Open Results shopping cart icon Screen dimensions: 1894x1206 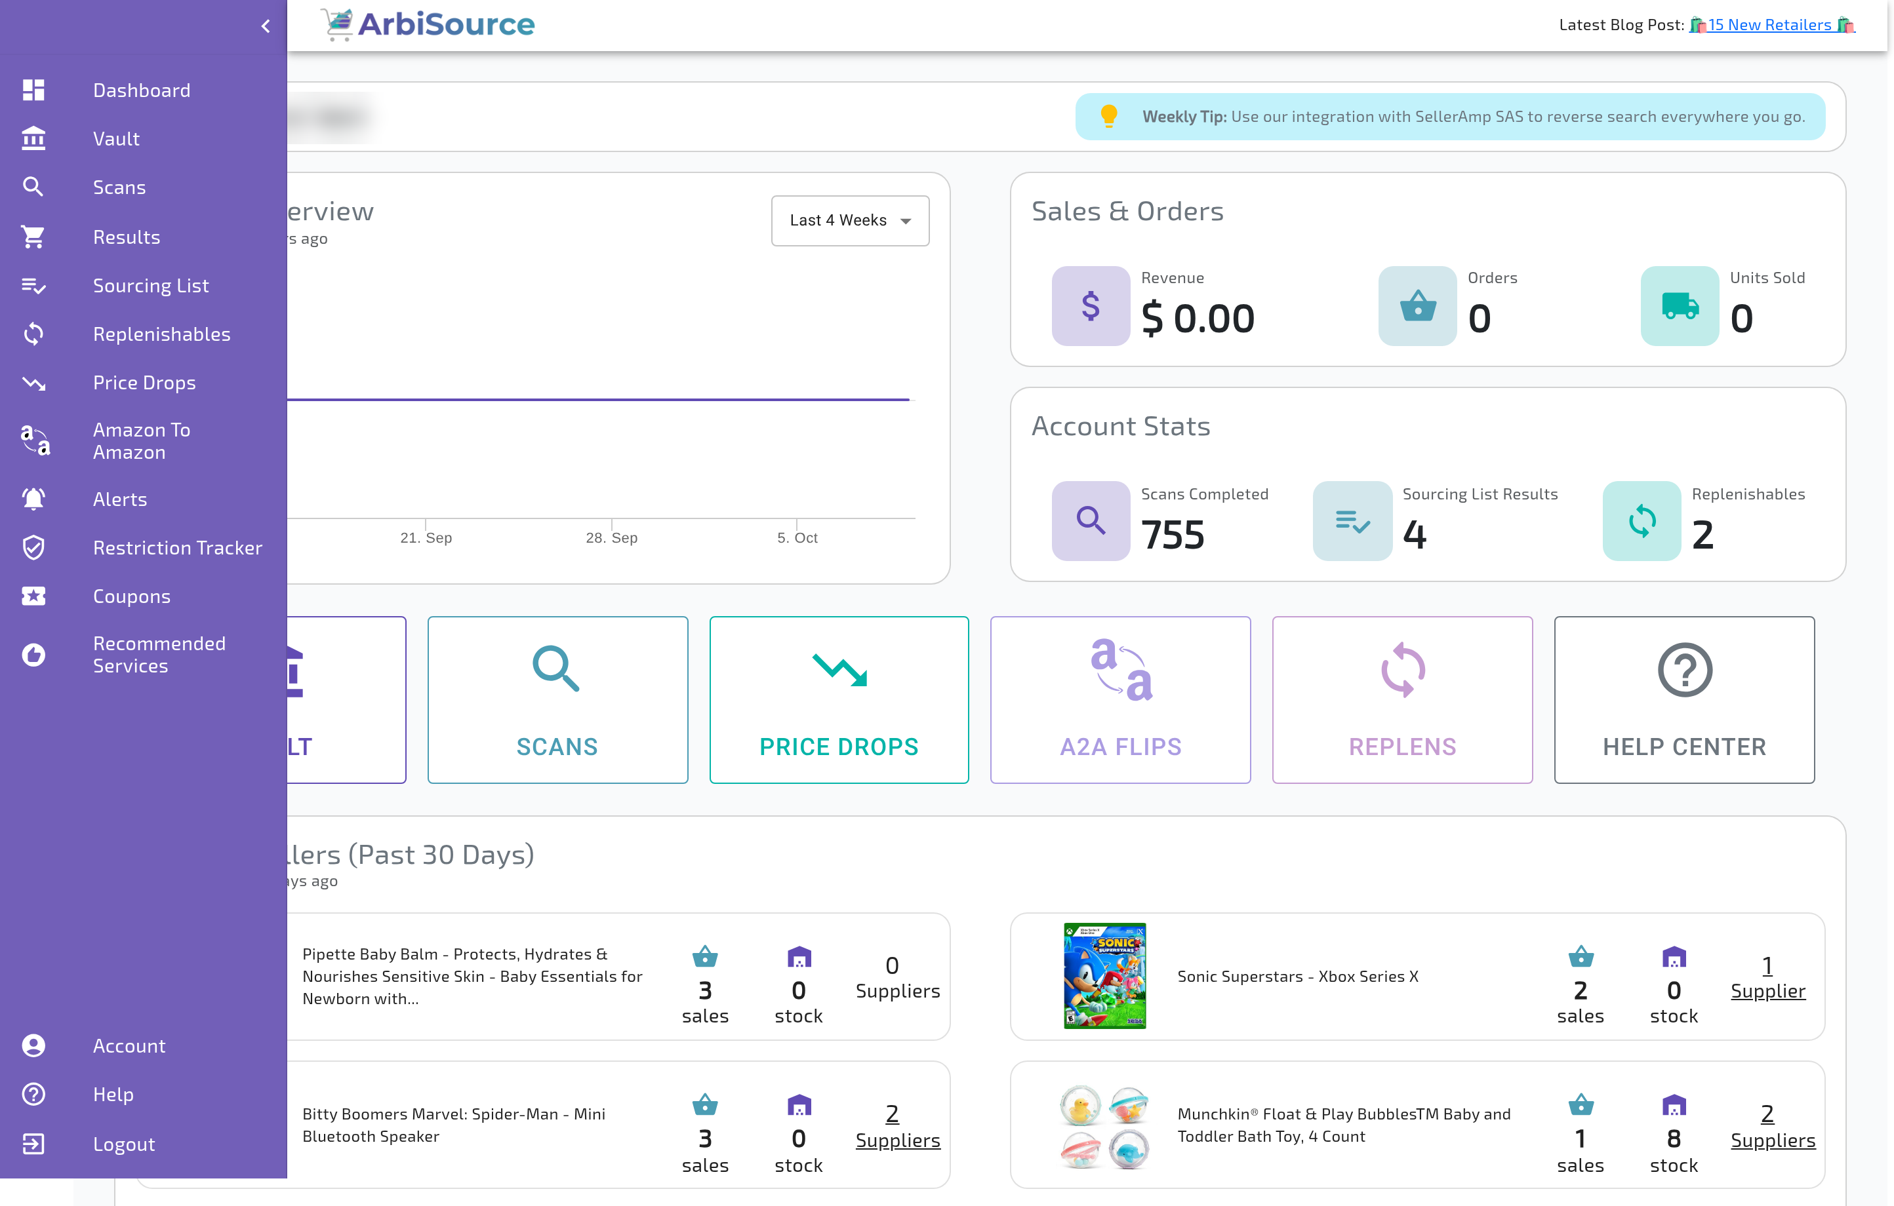[x=33, y=237]
